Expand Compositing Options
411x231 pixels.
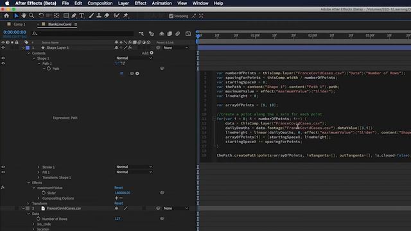(x=39, y=198)
